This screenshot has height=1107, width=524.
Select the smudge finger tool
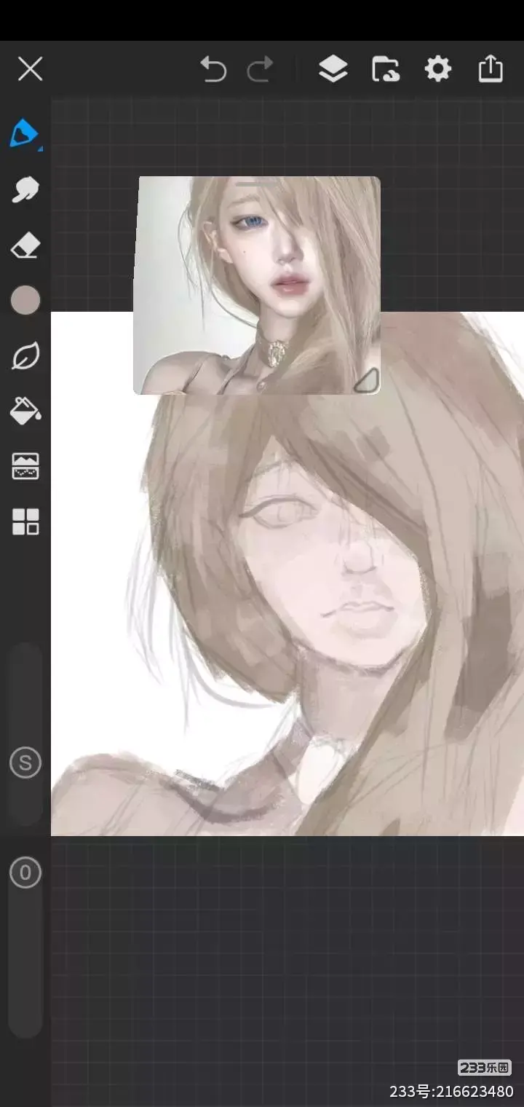click(x=25, y=190)
